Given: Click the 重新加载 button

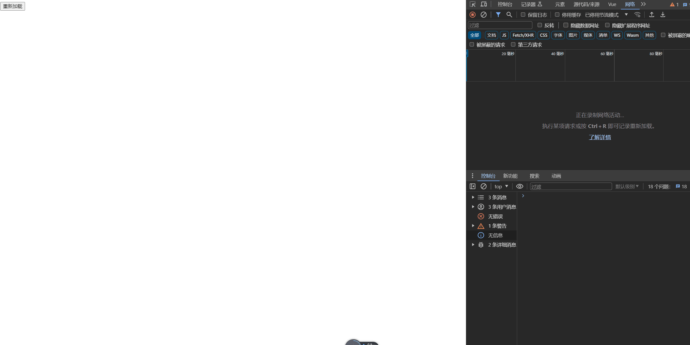Looking at the screenshot, I should tap(13, 6).
